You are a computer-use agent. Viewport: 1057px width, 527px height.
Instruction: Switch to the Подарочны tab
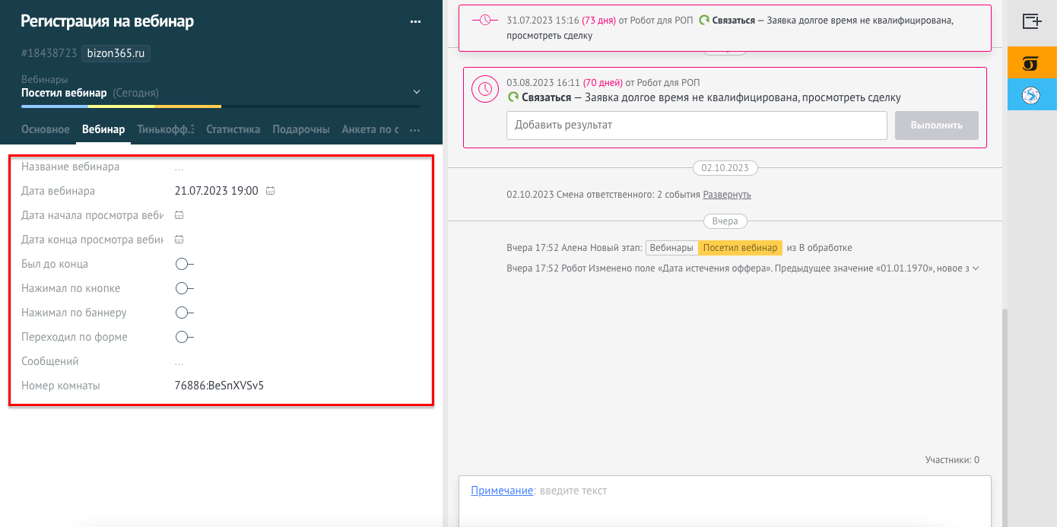tap(301, 129)
